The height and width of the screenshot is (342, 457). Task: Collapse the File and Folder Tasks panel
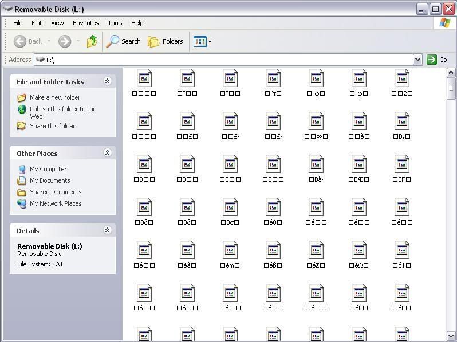(107, 81)
